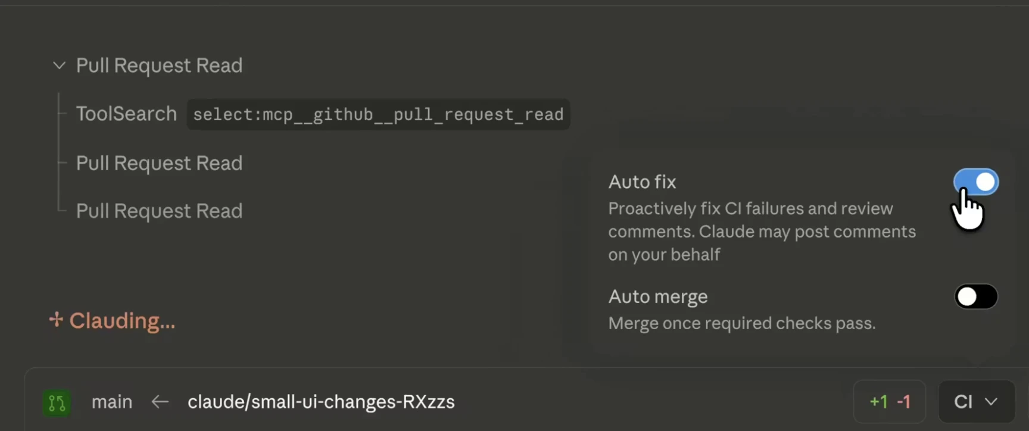The height and width of the screenshot is (431, 1029).
Task: Click the top Pull Request Read heading
Action: coord(159,65)
